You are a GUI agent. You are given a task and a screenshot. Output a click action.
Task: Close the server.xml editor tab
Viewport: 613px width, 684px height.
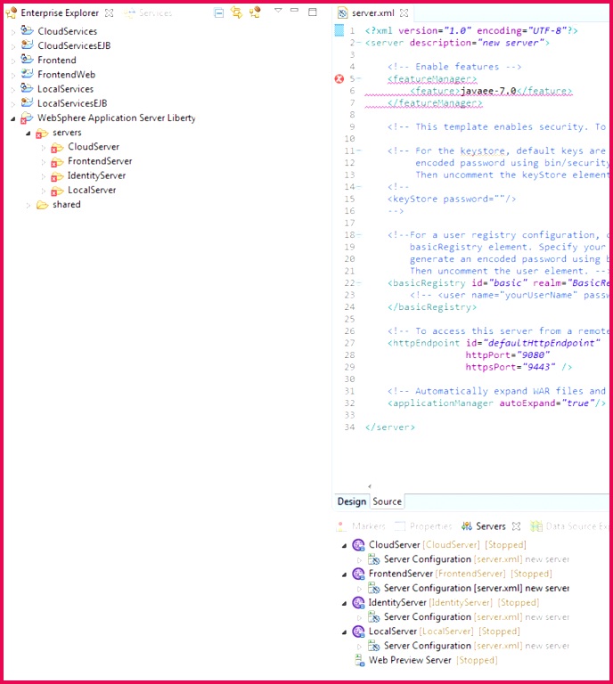point(404,13)
